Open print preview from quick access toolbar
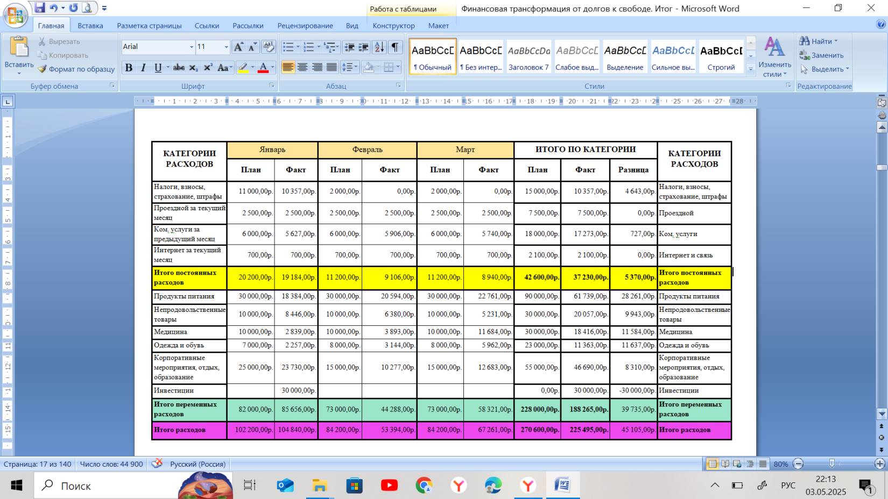The image size is (888, 499). pos(88,8)
